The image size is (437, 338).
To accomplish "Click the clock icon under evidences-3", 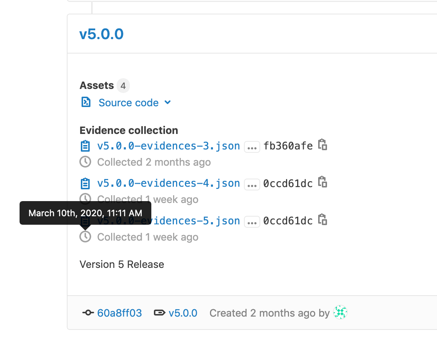I will coord(85,162).
